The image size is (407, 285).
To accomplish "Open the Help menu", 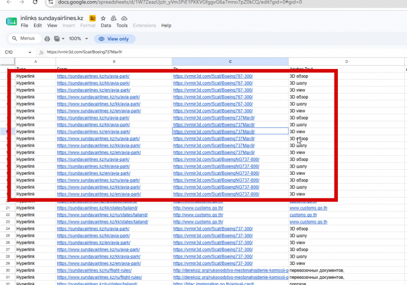I will click(x=166, y=26).
